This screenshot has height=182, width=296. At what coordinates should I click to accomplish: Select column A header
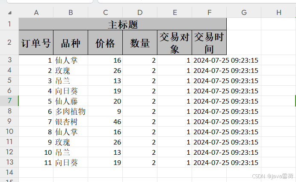coord(36,13)
